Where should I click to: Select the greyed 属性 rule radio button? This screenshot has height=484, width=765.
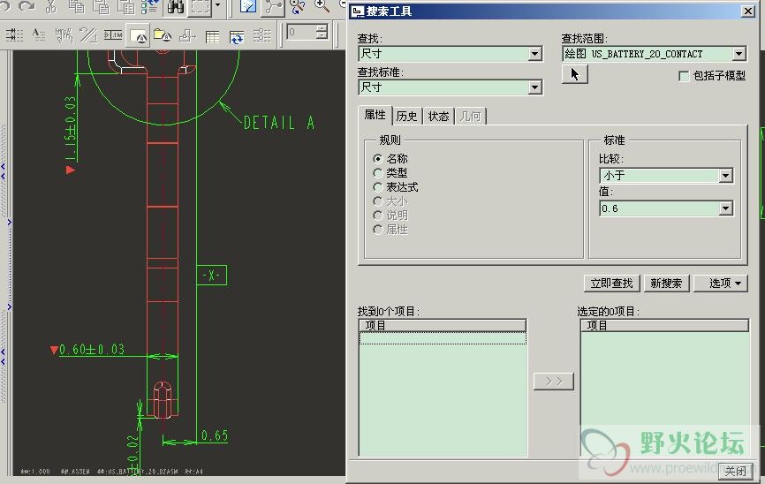pyautogui.click(x=377, y=230)
